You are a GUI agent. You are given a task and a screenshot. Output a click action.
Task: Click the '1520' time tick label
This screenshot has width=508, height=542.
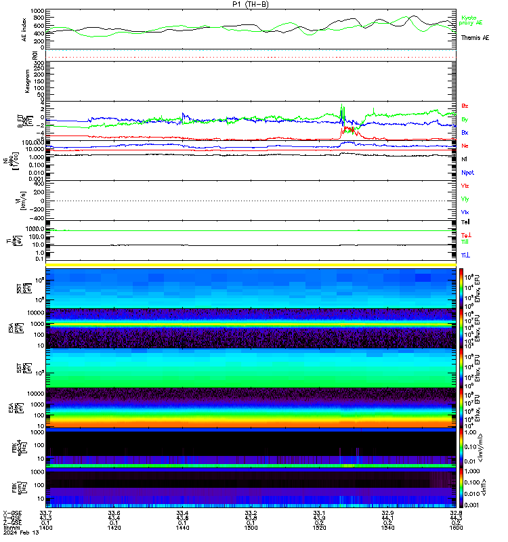(x=319, y=528)
